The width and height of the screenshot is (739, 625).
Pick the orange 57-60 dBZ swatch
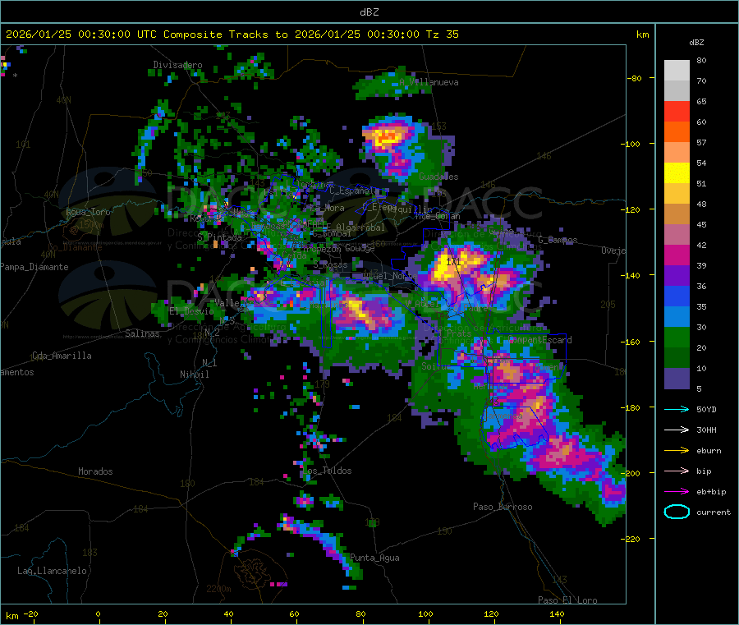tap(677, 132)
